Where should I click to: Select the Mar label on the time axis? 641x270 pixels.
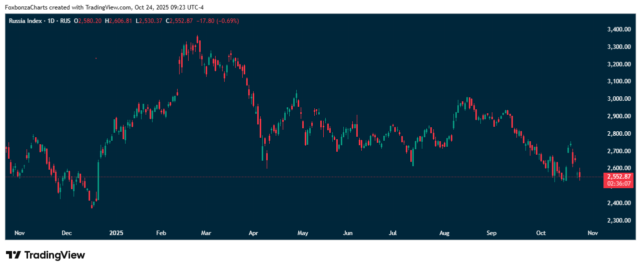[x=206, y=233]
